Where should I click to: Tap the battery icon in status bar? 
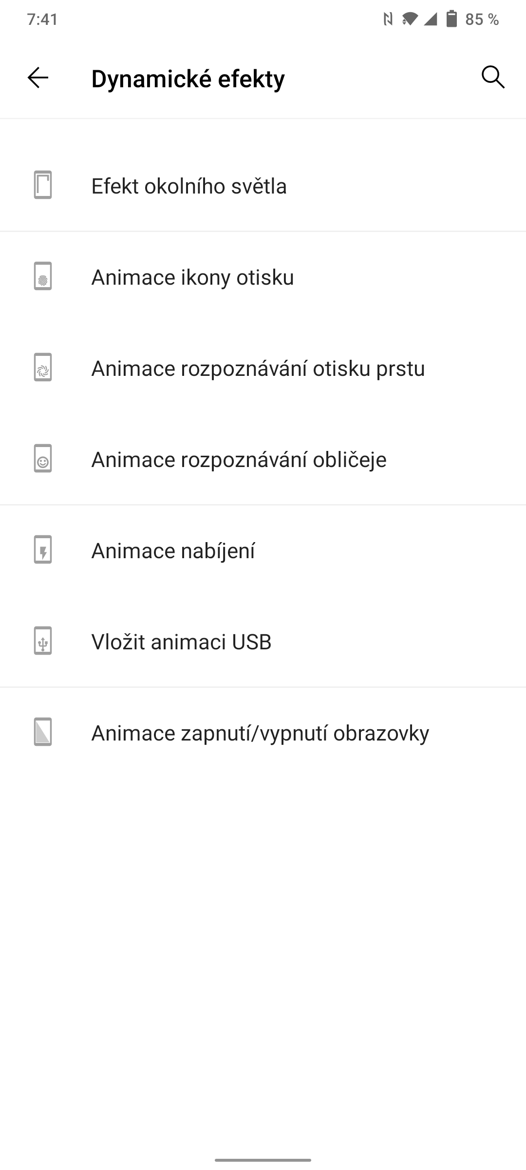[452, 19]
